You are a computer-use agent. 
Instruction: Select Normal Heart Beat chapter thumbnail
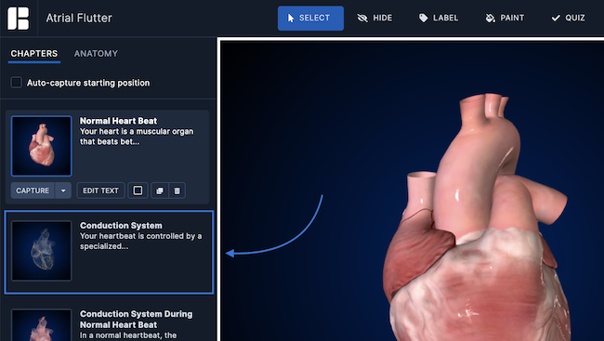(x=41, y=146)
